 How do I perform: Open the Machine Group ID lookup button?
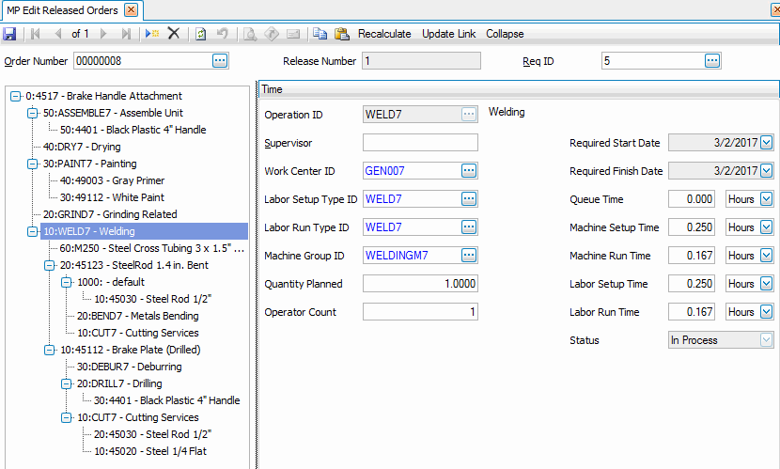click(x=469, y=256)
